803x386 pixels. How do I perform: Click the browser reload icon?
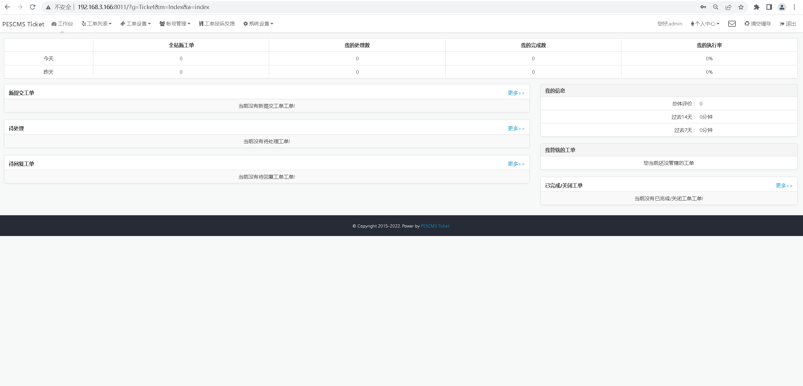(x=32, y=7)
